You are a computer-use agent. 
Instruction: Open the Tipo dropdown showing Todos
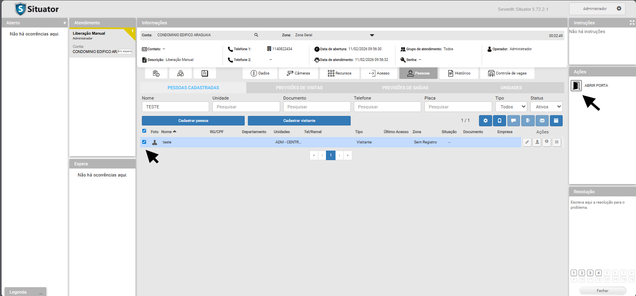tap(511, 107)
